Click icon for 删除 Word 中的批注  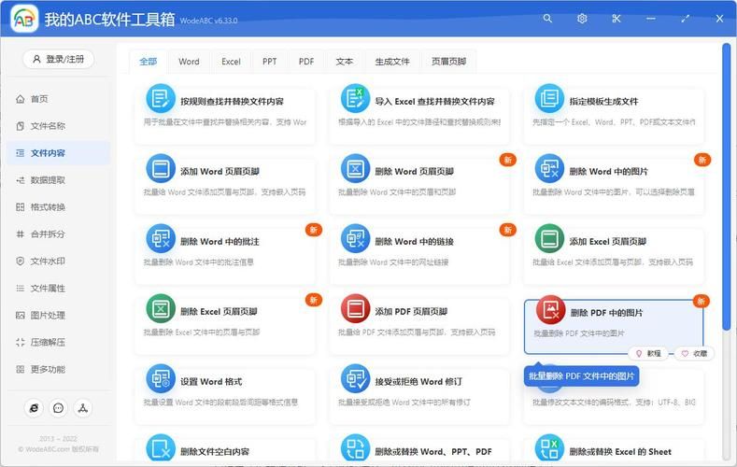[x=161, y=239]
